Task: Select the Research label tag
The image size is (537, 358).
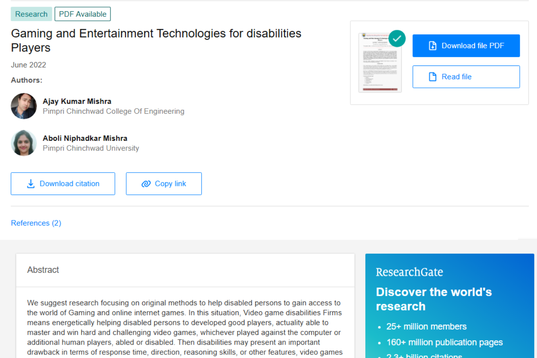Action: 31,14
